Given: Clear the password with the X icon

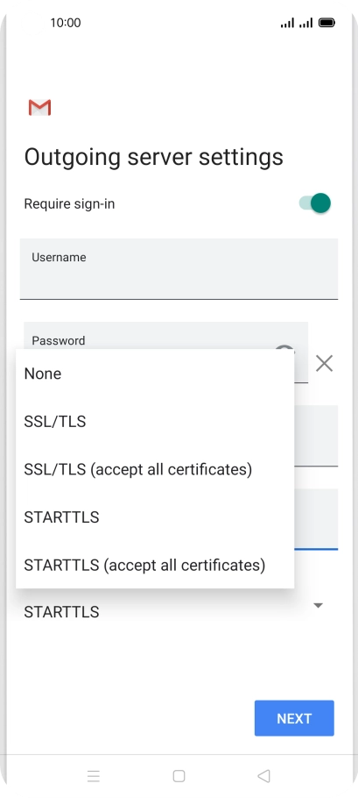Looking at the screenshot, I should click(x=324, y=363).
